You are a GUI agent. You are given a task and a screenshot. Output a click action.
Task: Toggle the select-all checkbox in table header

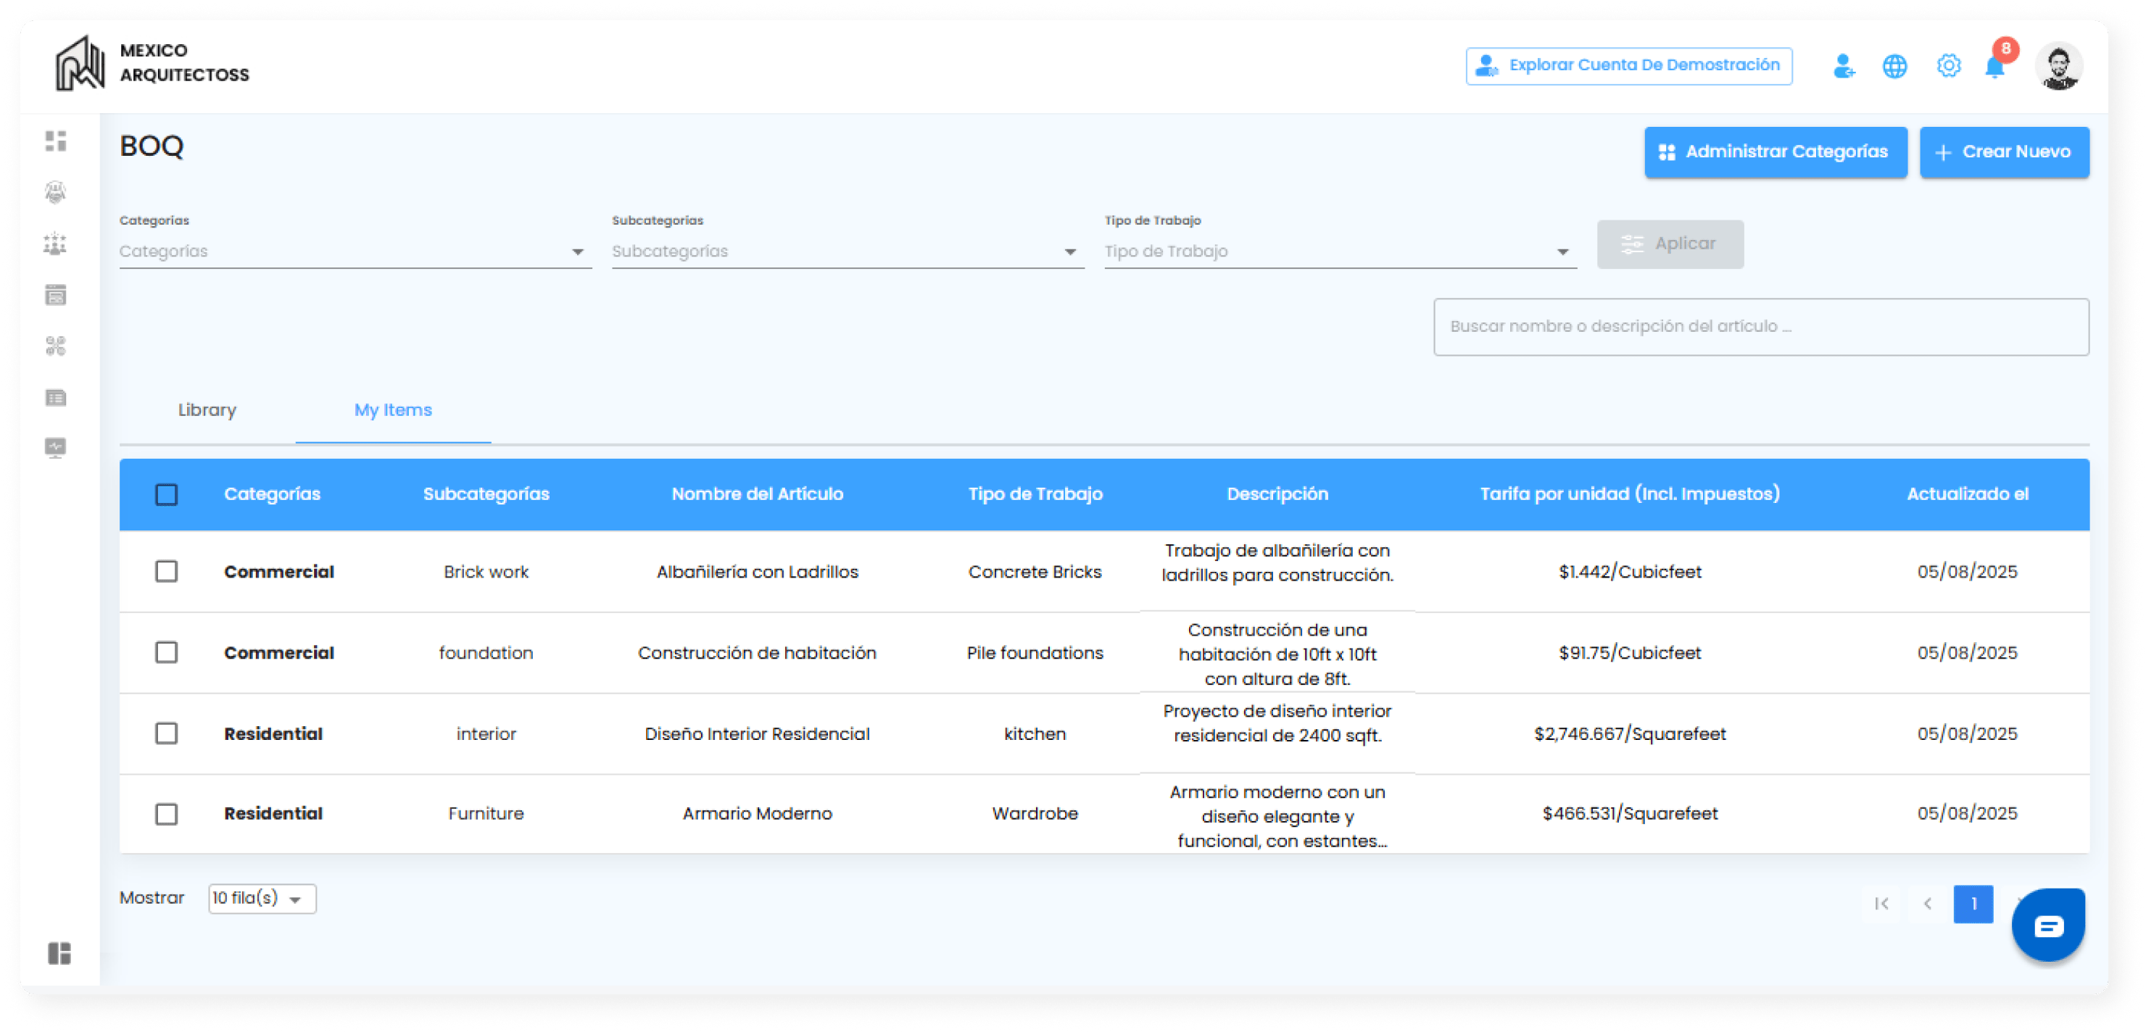pos(167,495)
